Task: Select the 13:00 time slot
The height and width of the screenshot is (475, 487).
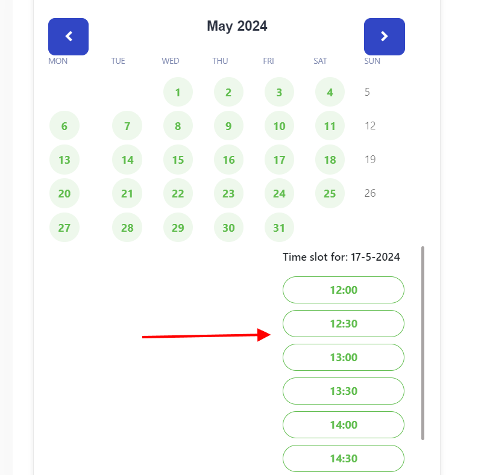Action: (x=343, y=358)
